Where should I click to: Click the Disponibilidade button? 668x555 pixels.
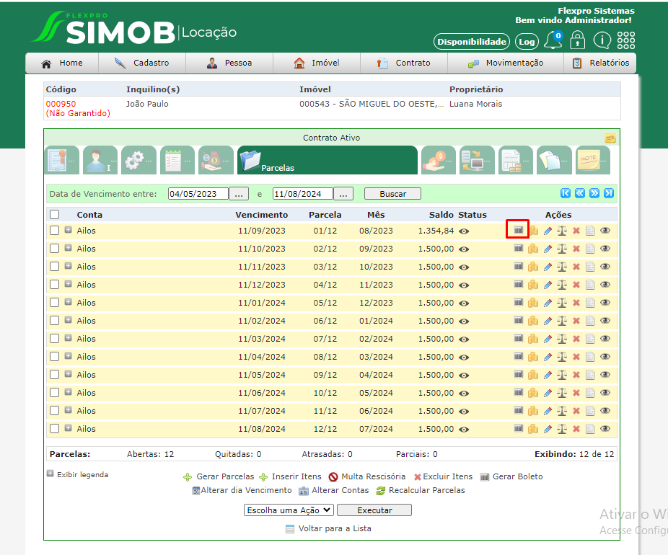tap(472, 42)
